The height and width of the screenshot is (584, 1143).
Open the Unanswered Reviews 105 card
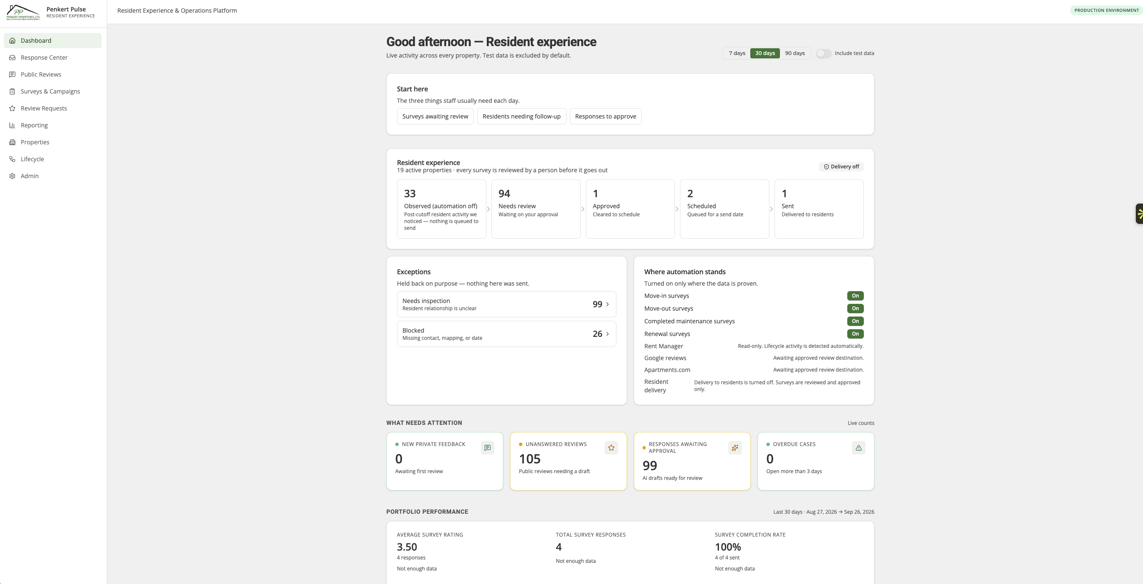click(x=569, y=461)
